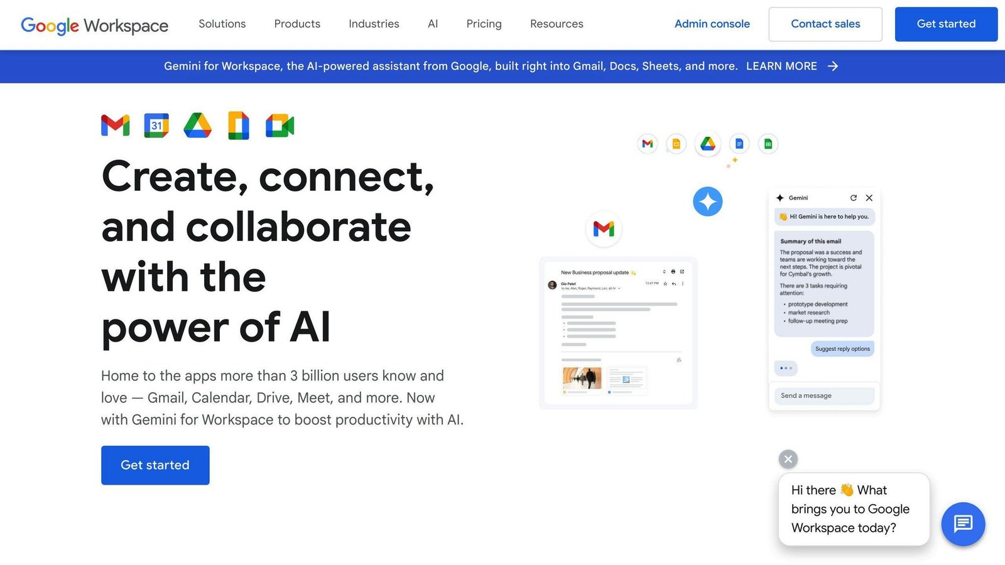Click the Calendar icon above the headline
The height and width of the screenshot is (565, 1005).
[156, 126]
